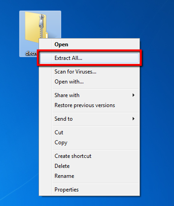
Task: Click Open in the context menu
Action: coord(89,44)
